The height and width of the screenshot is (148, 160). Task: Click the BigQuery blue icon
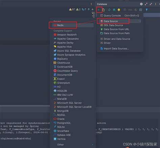(x=55, y=59)
